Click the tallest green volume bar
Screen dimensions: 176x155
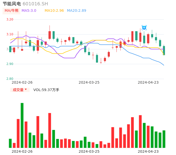coord(22,125)
